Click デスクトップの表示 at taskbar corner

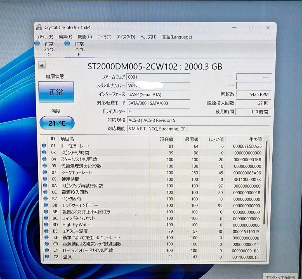(280, 277)
